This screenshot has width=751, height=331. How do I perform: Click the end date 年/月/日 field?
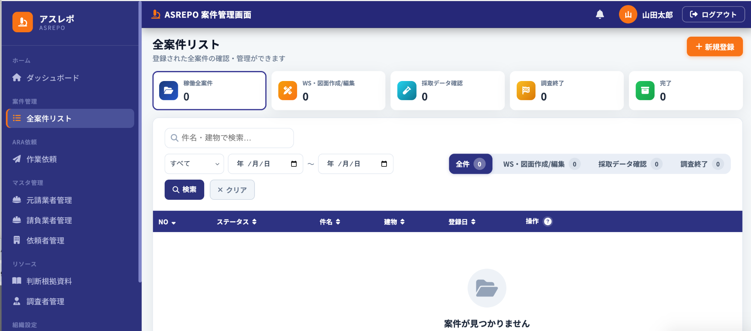tap(356, 164)
